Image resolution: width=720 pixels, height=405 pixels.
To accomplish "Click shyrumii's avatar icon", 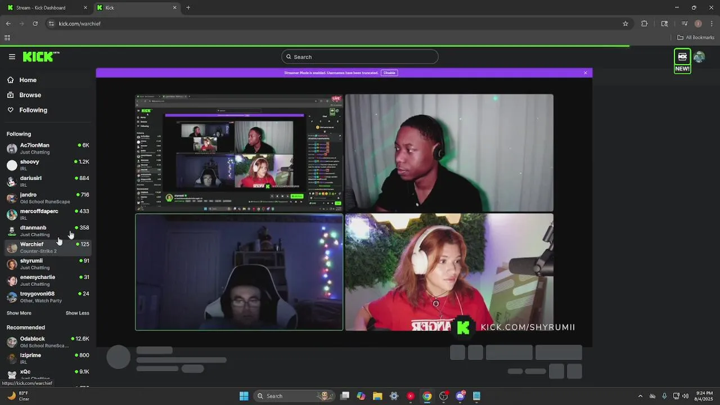I will [x=12, y=264].
